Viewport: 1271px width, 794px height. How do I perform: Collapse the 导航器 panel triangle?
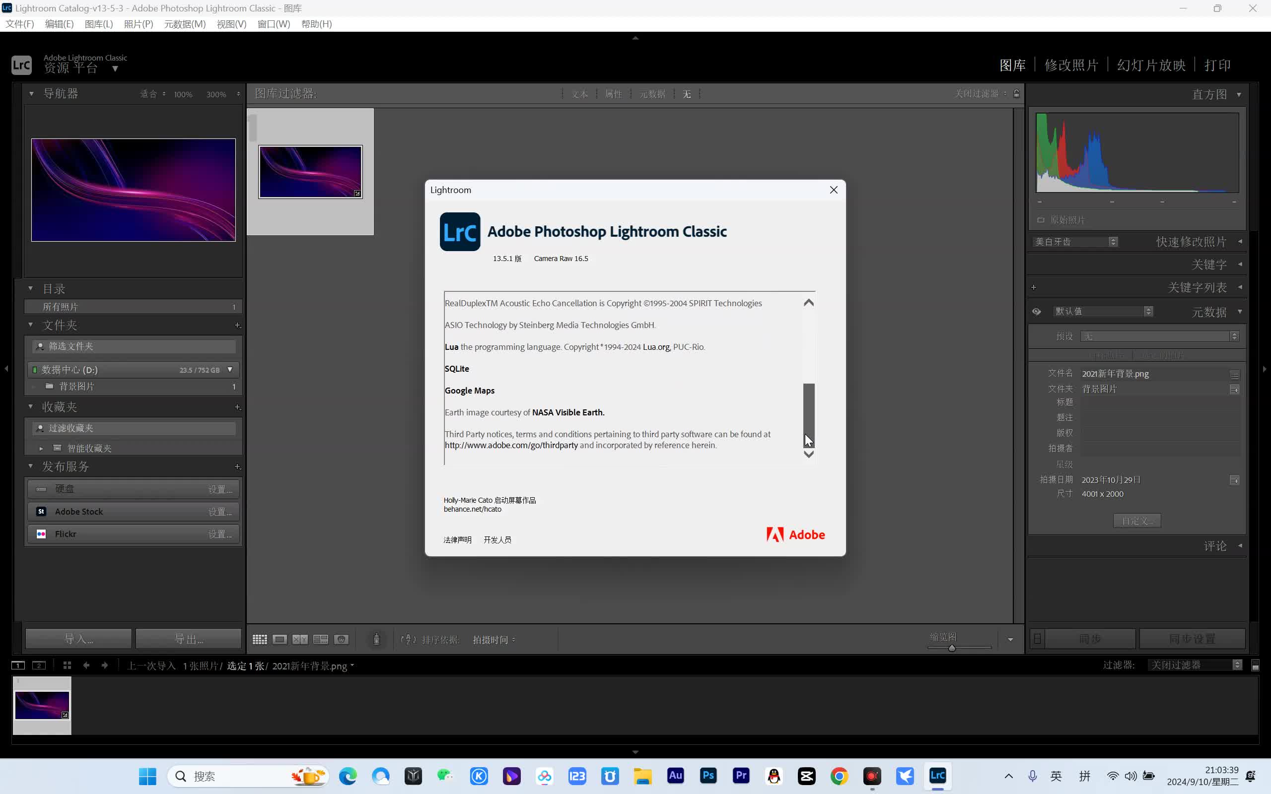31,93
